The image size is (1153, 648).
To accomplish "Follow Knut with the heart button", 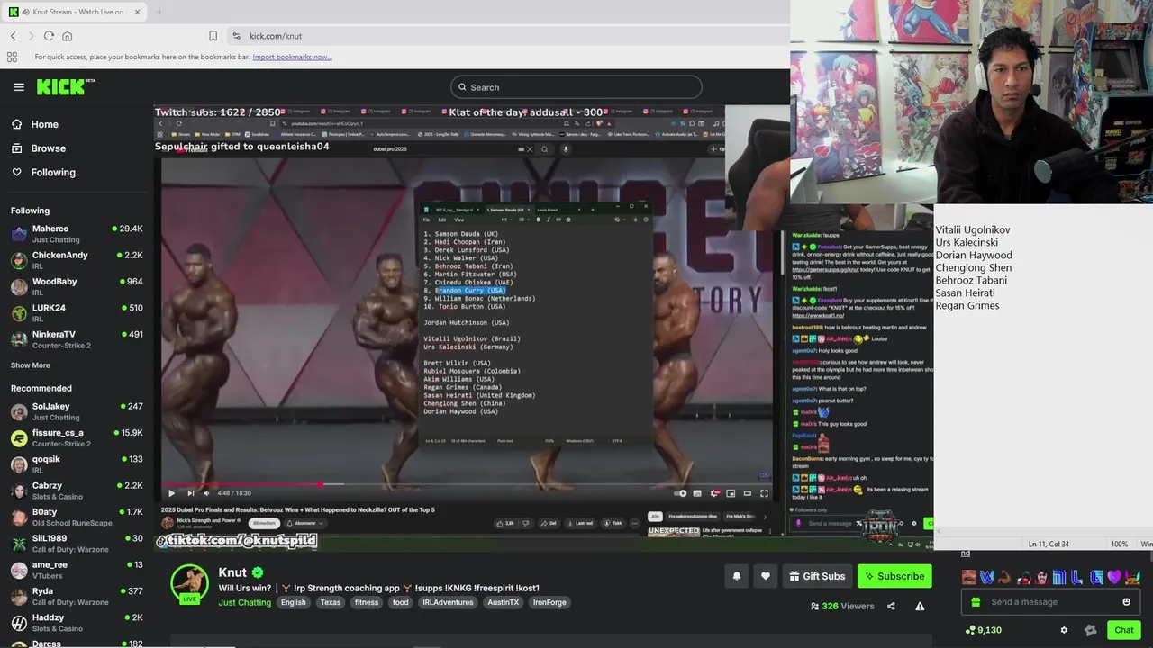I will (766, 576).
